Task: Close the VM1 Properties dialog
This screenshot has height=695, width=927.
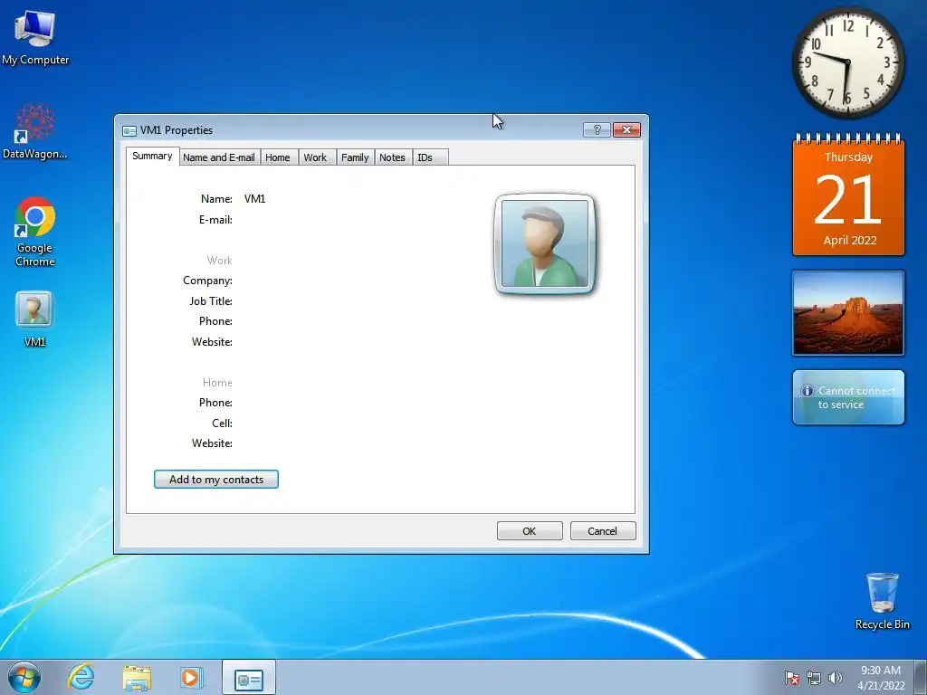Action: click(626, 129)
